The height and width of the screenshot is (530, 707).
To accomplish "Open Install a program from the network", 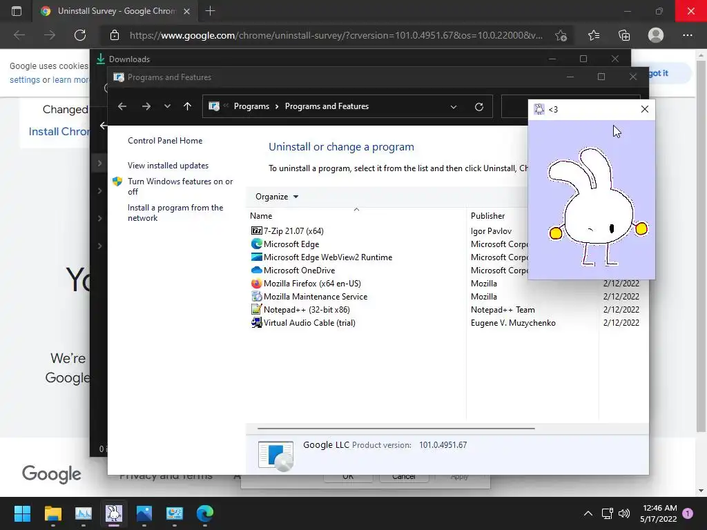I will point(175,213).
